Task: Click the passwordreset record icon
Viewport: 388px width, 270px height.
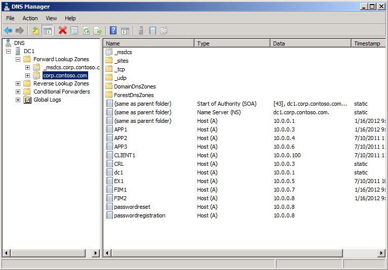Action: coord(109,207)
